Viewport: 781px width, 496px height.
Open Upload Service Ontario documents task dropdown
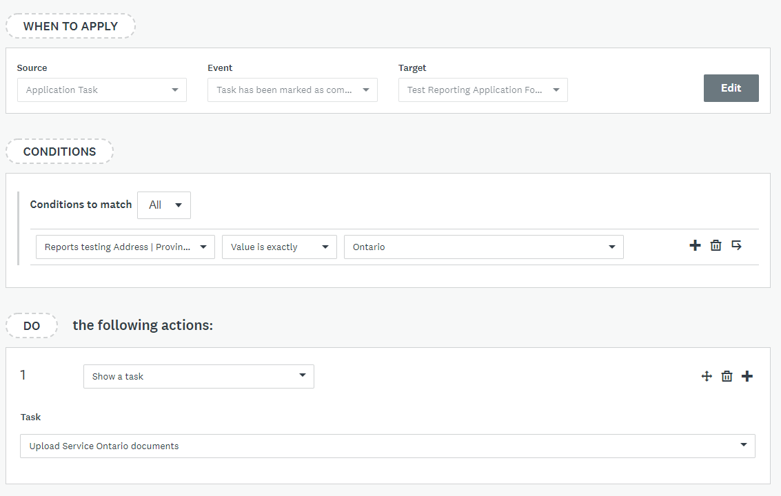[x=387, y=446]
